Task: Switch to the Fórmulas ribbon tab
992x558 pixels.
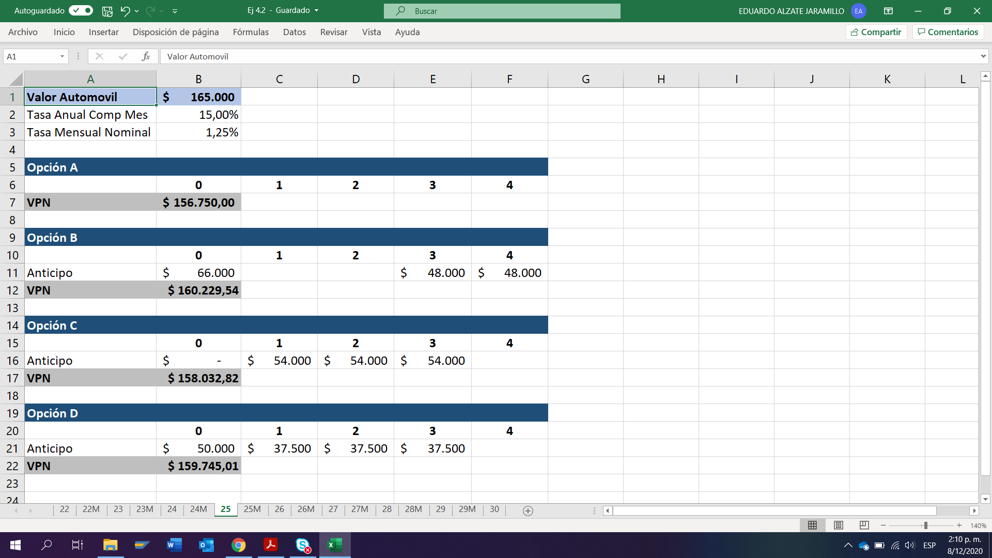Action: point(251,32)
